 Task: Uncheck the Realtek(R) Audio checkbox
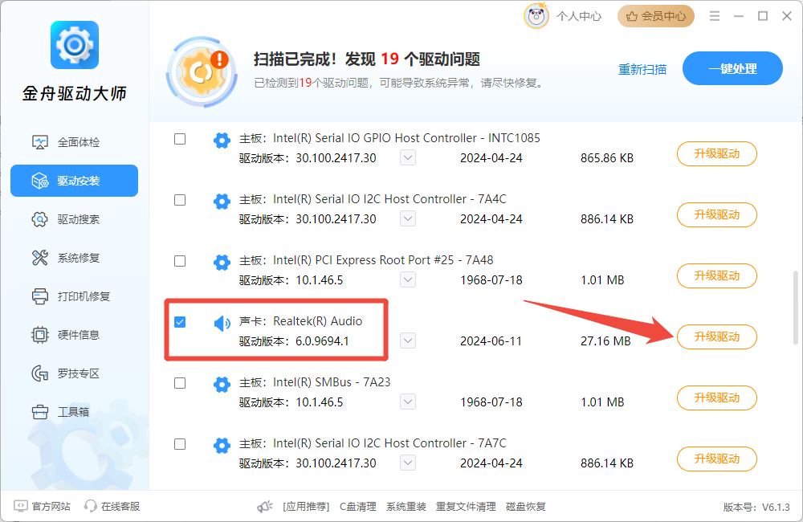[180, 322]
